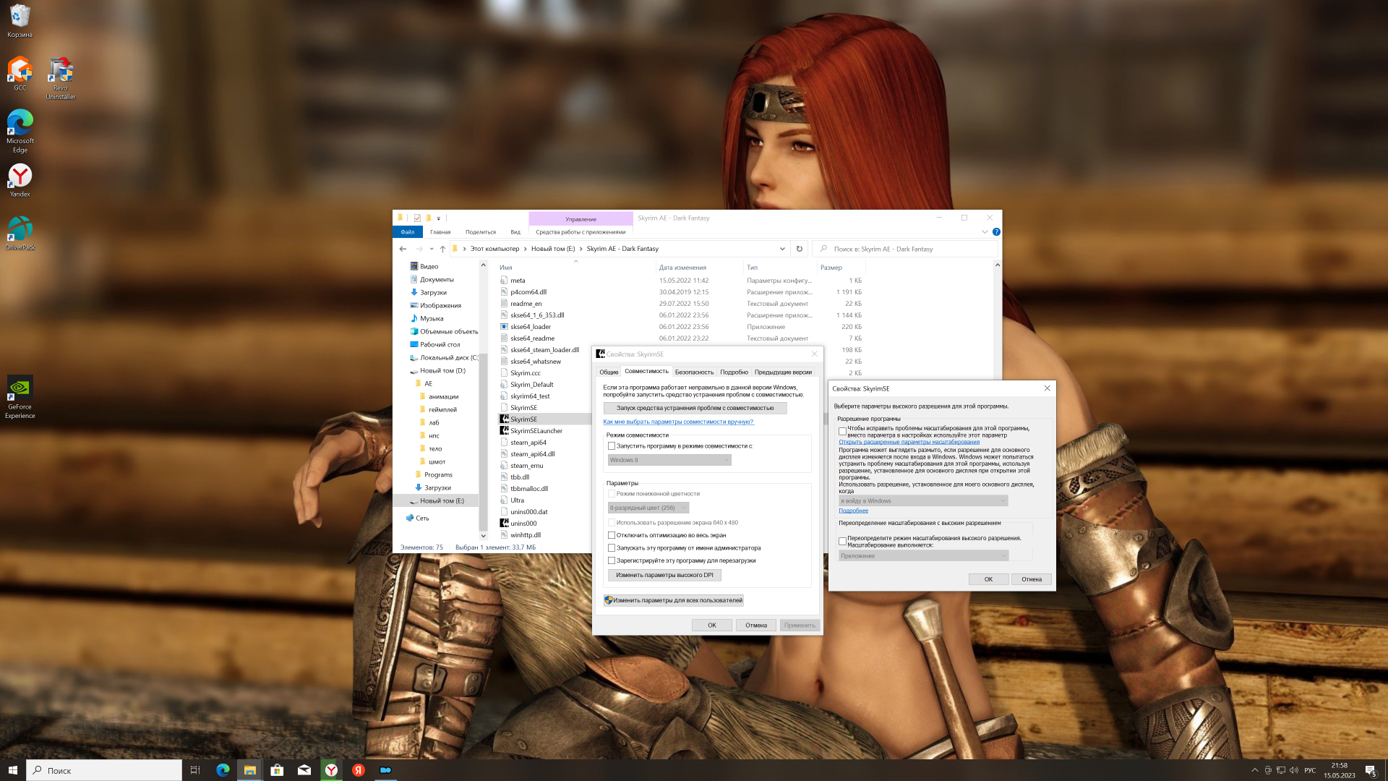Open the GeForce Experience desktop icon
The width and height of the screenshot is (1388, 781).
tap(20, 388)
